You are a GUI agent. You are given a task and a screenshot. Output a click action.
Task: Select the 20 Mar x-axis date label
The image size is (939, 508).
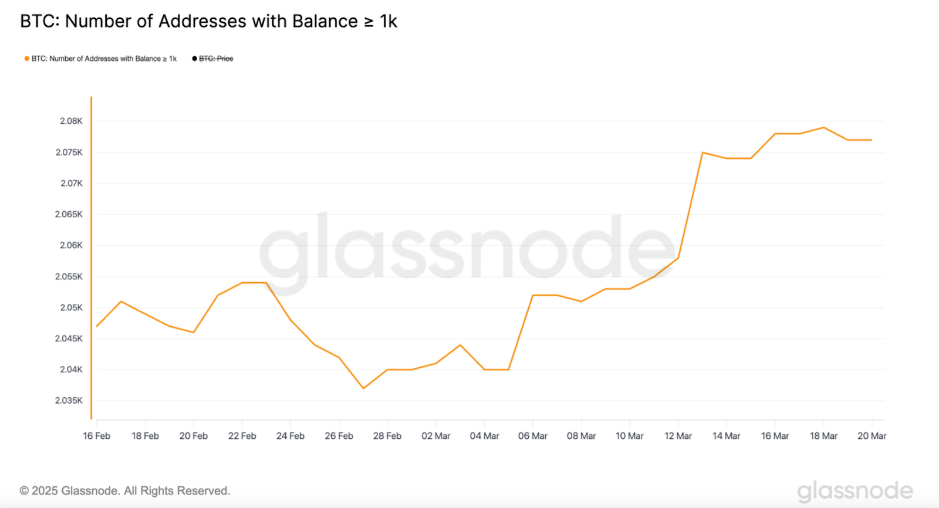click(x=872, y=436)
